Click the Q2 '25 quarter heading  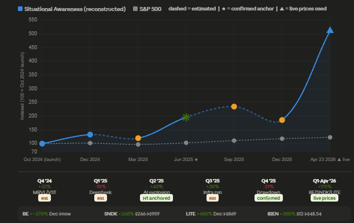click(156, 181)
